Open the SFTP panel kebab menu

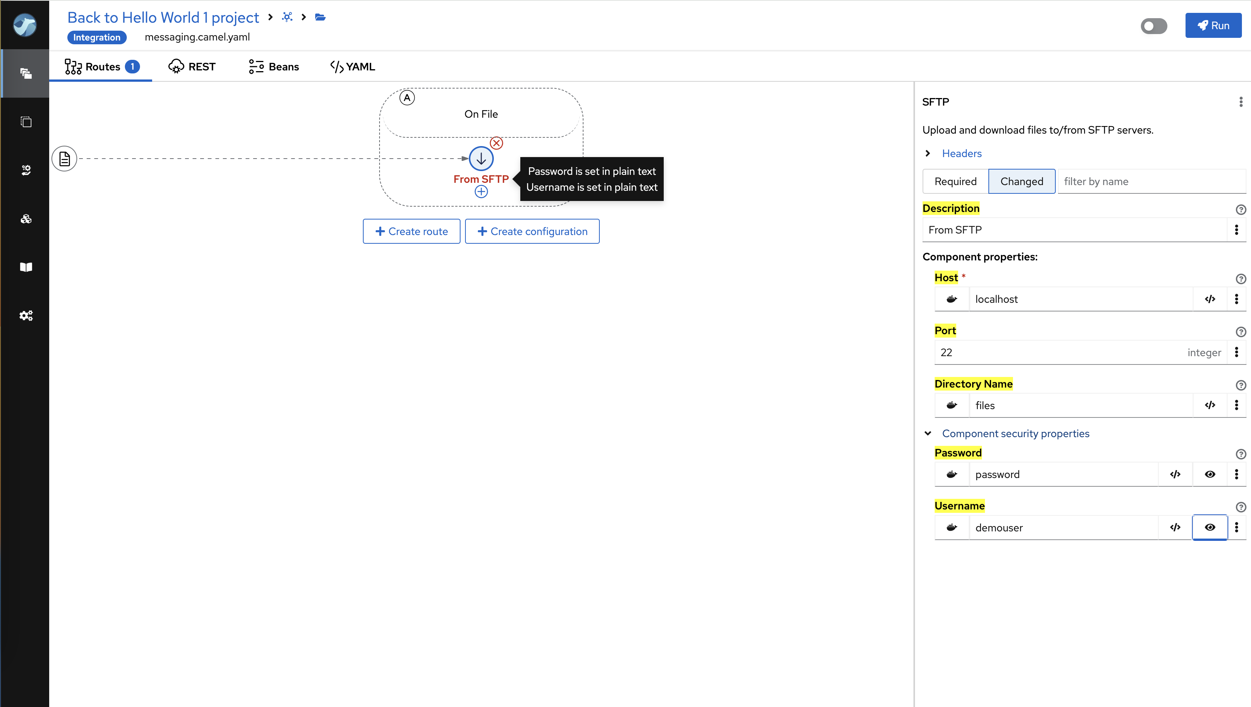(1240, 102)
